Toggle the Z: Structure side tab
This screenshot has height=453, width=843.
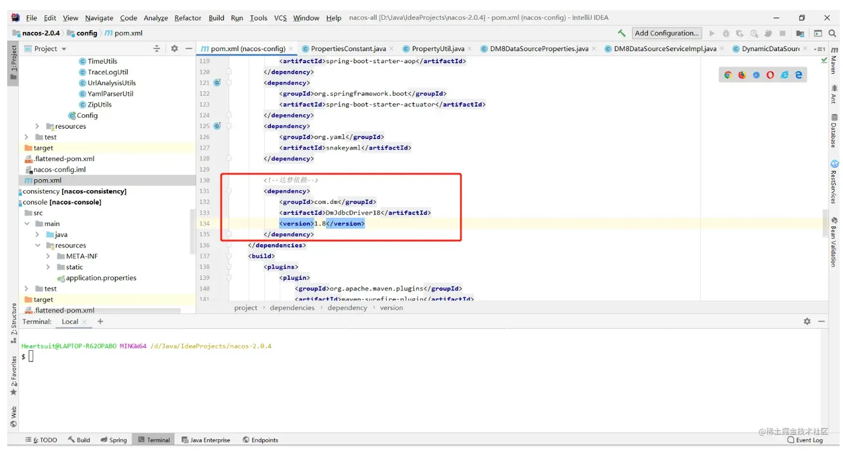tap(13, 323)
